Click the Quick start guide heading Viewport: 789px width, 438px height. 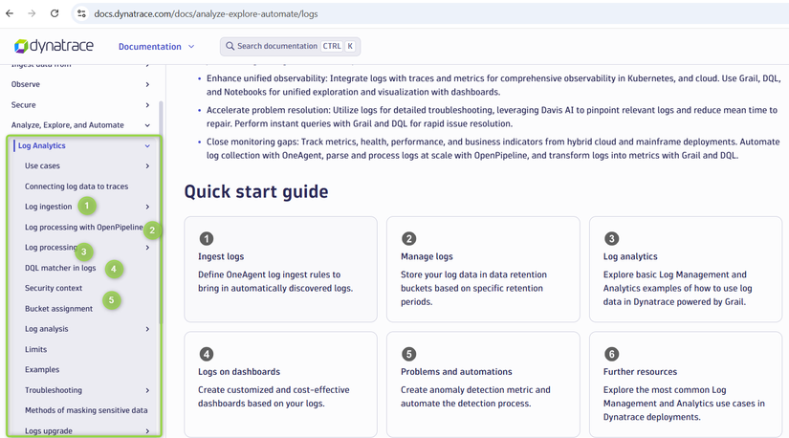click(x=256, y=192)
